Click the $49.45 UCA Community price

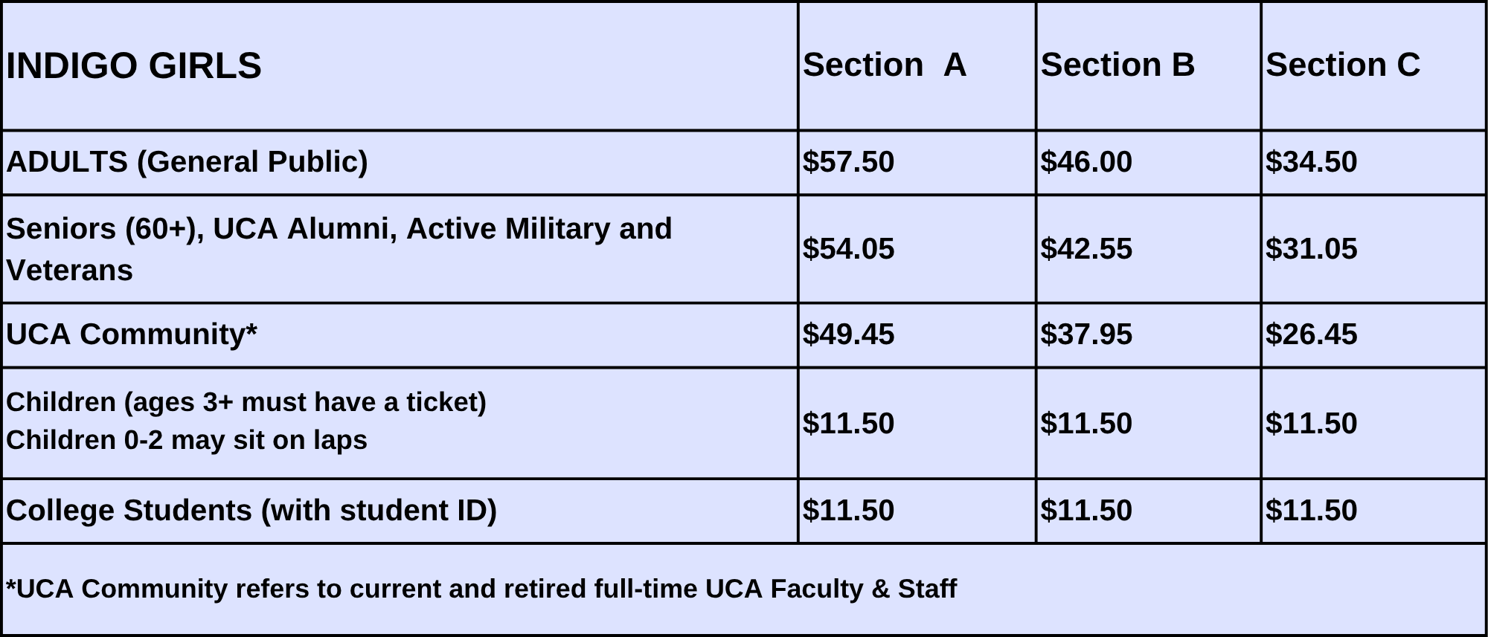click(848, 334)
